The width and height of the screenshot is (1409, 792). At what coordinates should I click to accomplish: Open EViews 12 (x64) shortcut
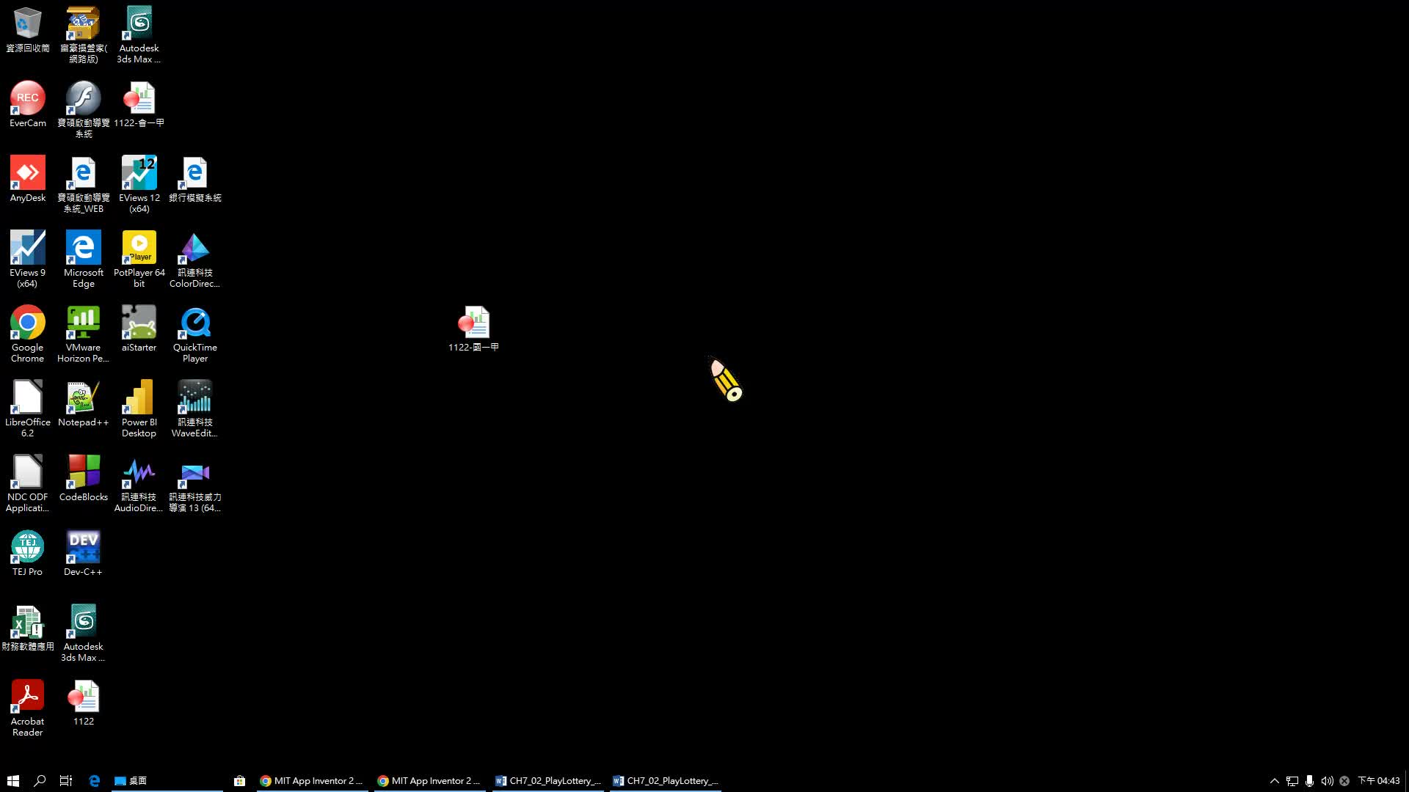(x=139, y=184)
